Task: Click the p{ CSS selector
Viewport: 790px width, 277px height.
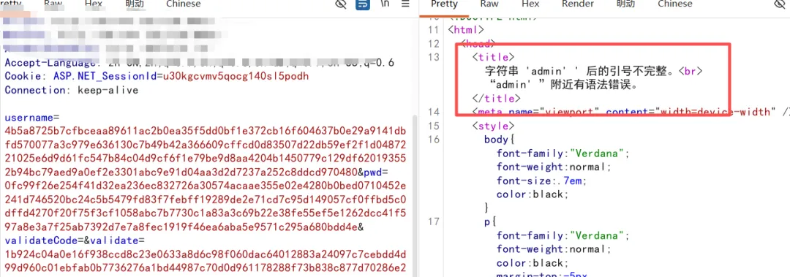Action: click(x=490, y=221)
